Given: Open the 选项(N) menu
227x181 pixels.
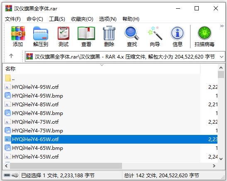Looking at the screenshot, I should coord(108,19).
